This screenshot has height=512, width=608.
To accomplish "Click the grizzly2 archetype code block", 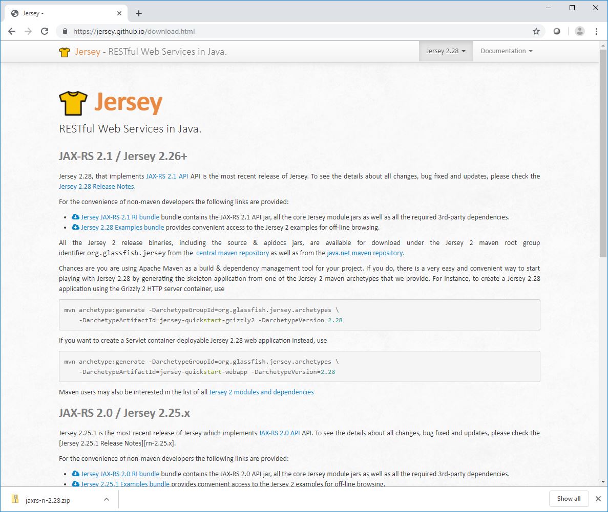I will click(299, 315).
